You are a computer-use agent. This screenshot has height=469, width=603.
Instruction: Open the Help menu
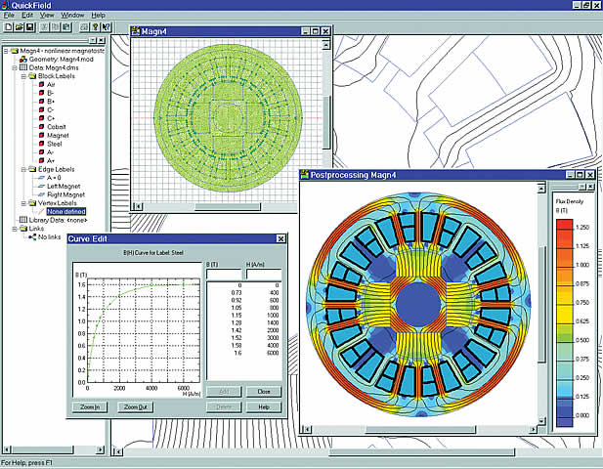(98, 16)
